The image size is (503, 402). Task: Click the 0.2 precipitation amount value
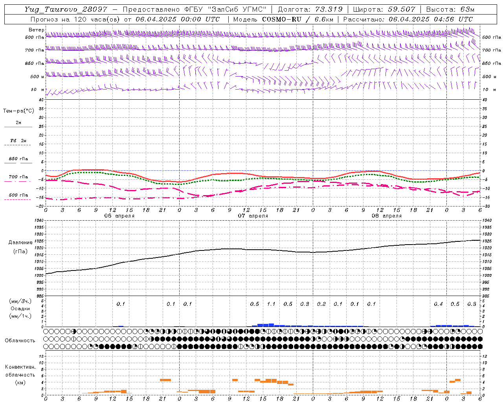(321, 304)
